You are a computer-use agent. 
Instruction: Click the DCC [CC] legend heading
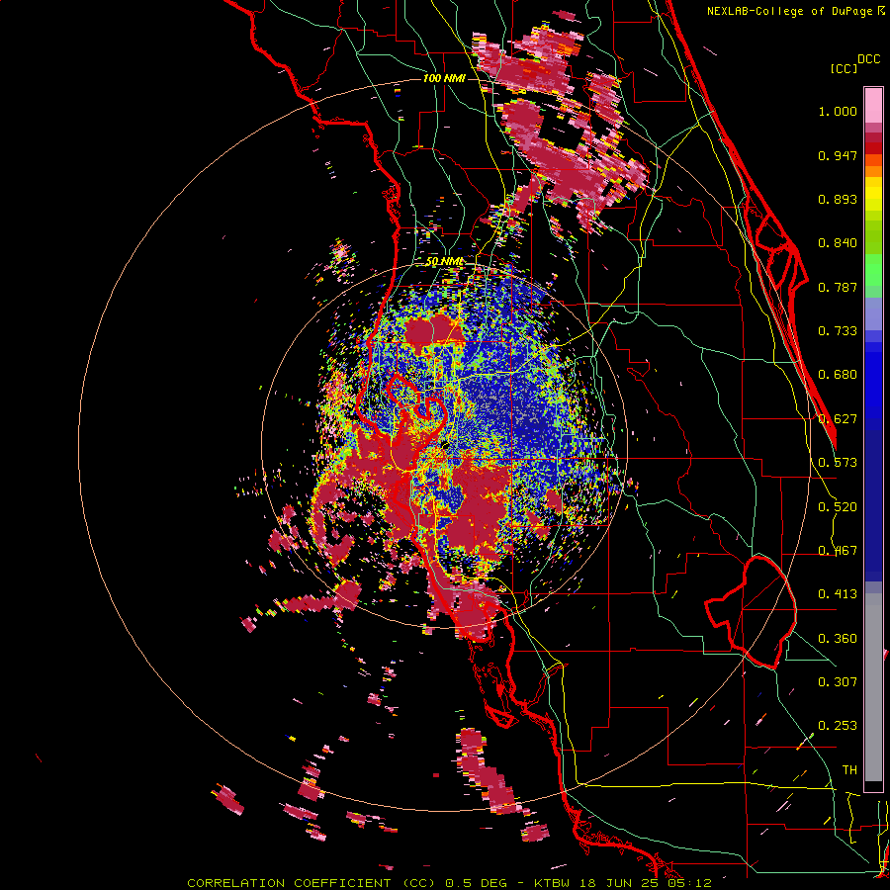click(854, 63)
